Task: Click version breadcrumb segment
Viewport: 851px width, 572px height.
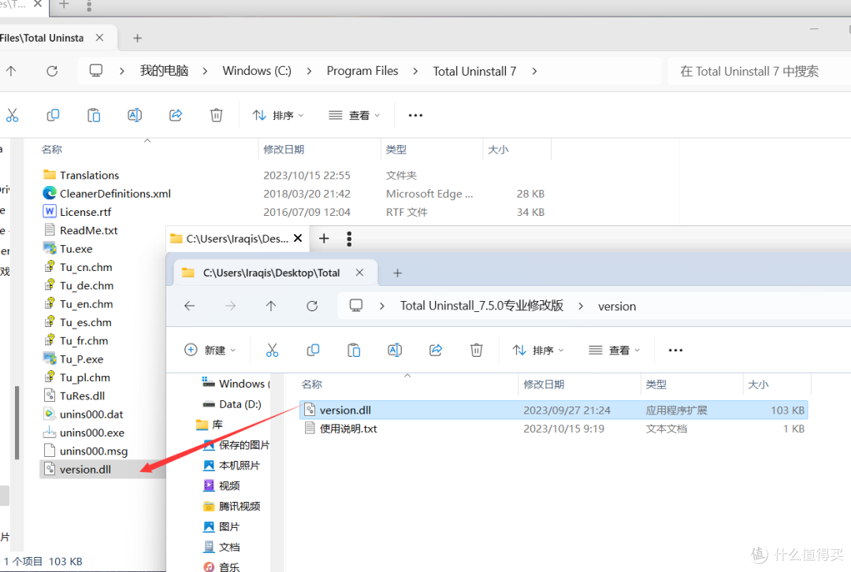Action: [x=617, y=306]
